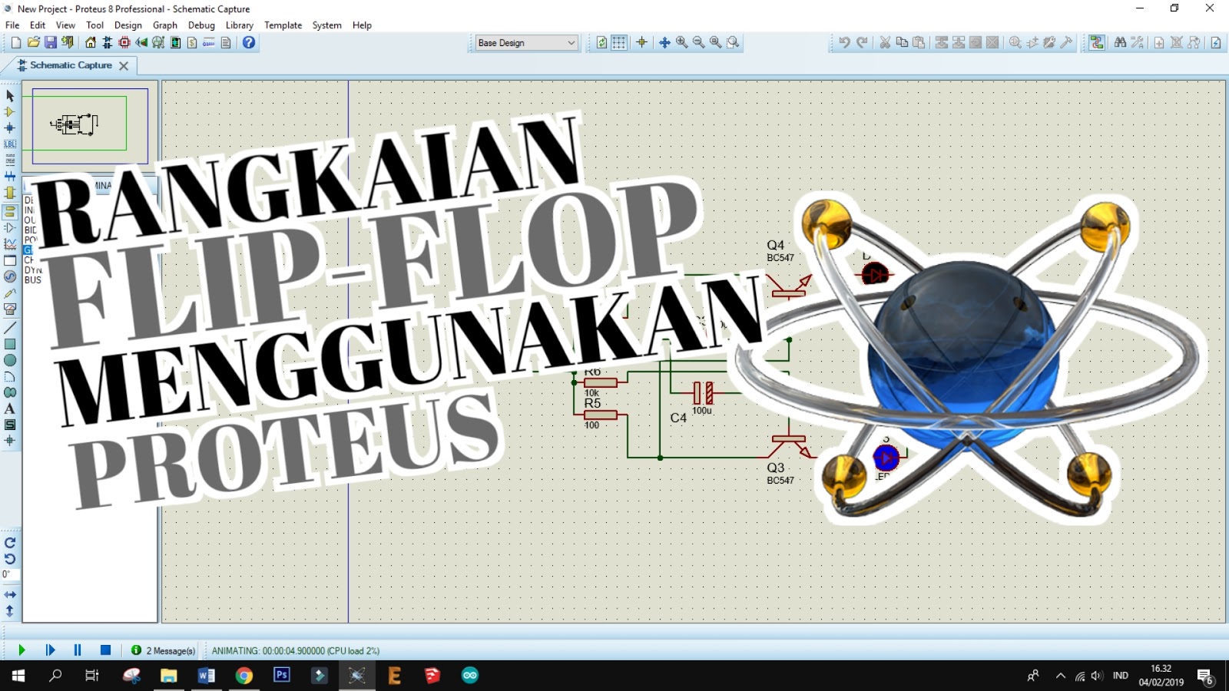This screenshot has width=1229, height=691.
Task: Choose the Terminals mode tool
Action: 10,212
